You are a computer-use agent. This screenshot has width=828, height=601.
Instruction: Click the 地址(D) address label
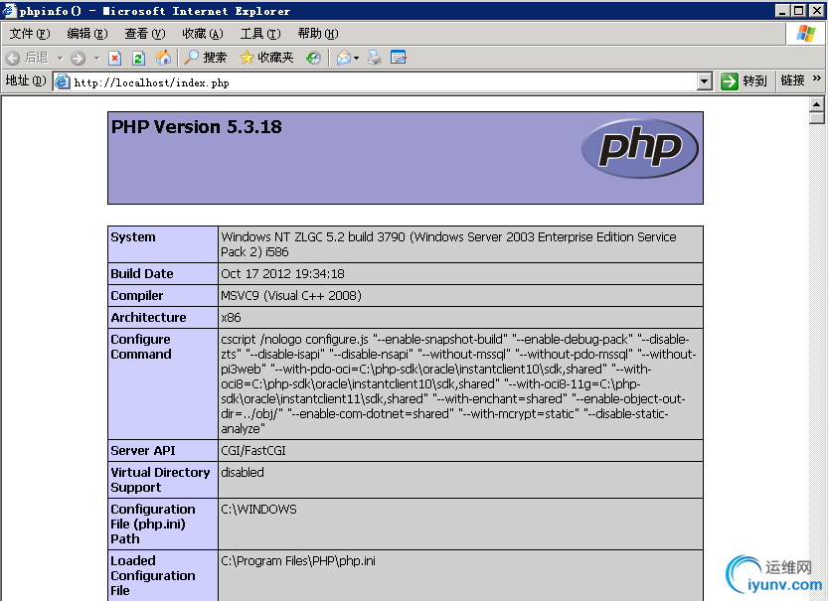coord(26,80)
